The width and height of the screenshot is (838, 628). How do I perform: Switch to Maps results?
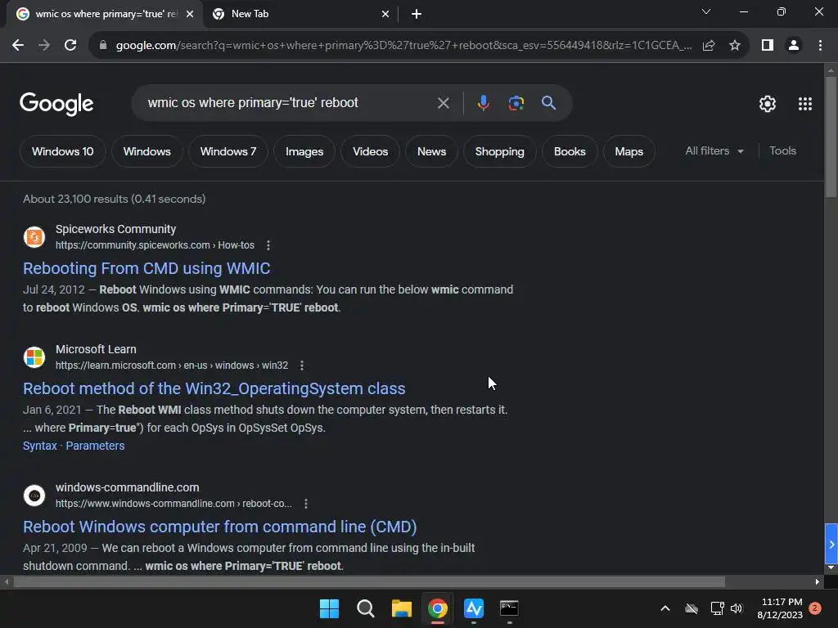pos(629,151)
